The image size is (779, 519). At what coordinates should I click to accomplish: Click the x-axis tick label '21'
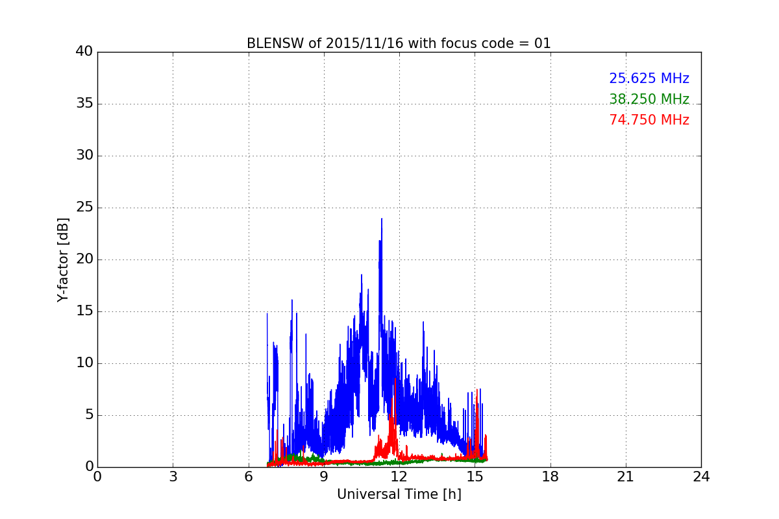(x=626, y=476)
